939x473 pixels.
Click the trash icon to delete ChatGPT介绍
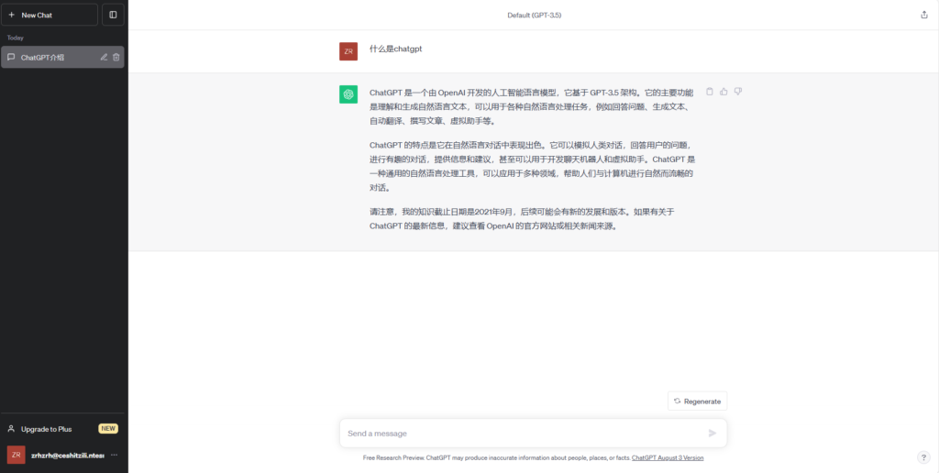[116, 57]
